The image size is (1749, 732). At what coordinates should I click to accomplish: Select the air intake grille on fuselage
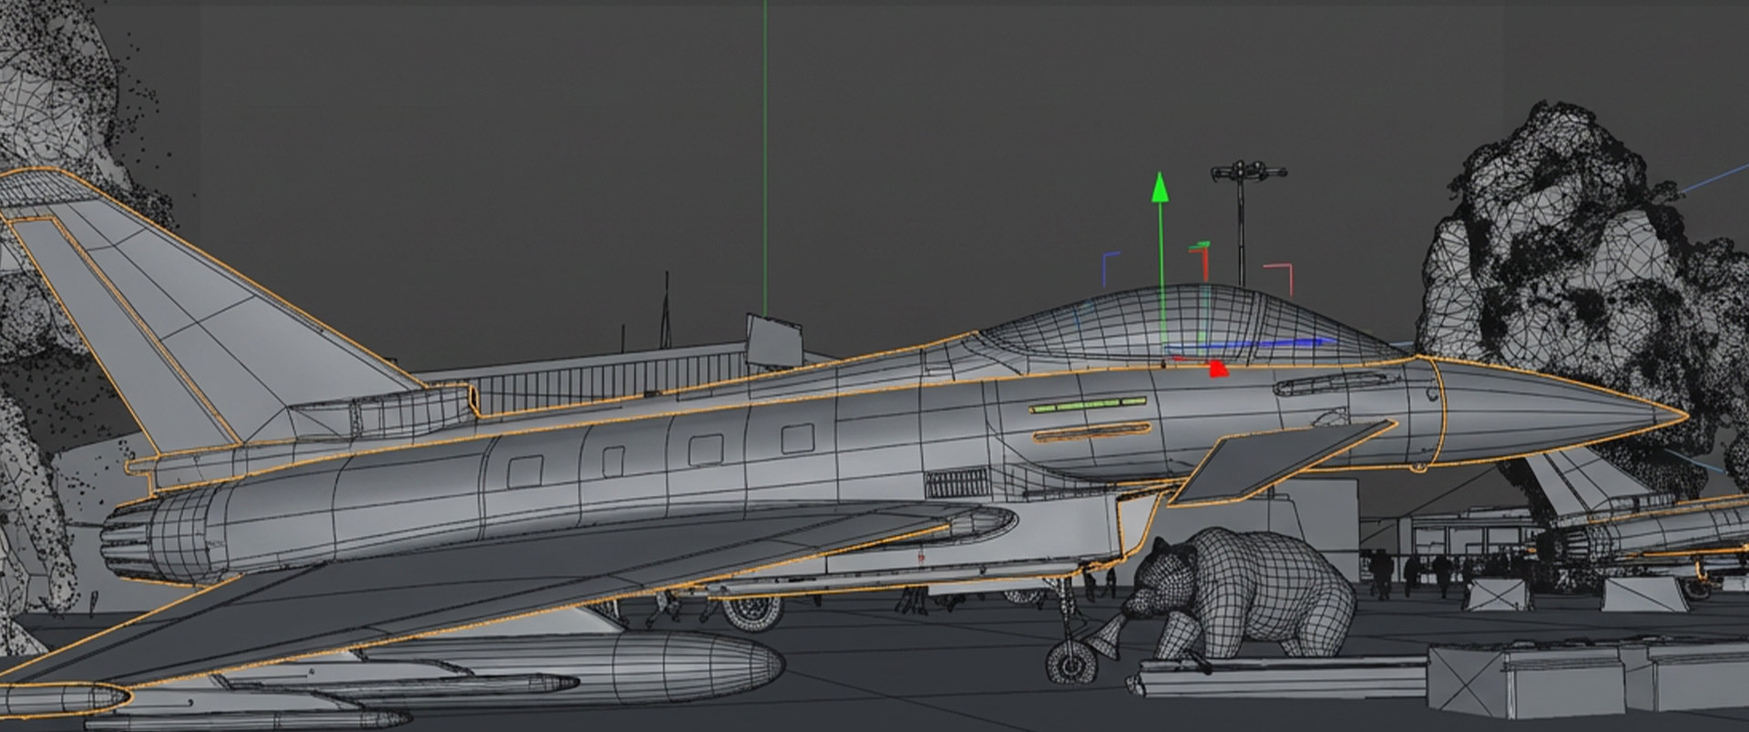coord(957,483)
